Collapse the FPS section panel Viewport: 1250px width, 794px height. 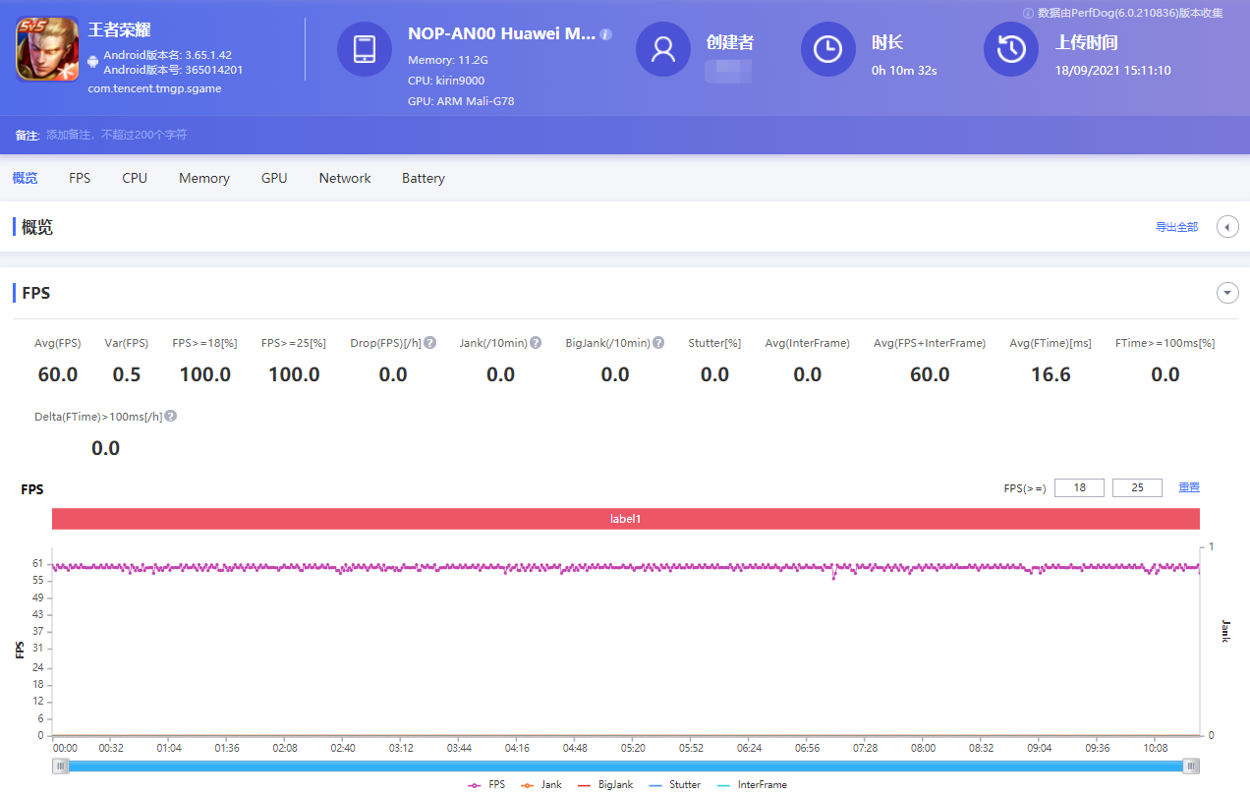click(1227, 293)
